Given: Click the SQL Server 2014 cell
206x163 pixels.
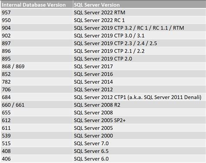Looking at the screenshot, I should click(140, 82).
